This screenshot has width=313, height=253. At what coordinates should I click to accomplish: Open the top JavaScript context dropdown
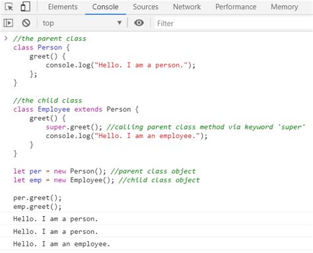click(x=82, y=23)
